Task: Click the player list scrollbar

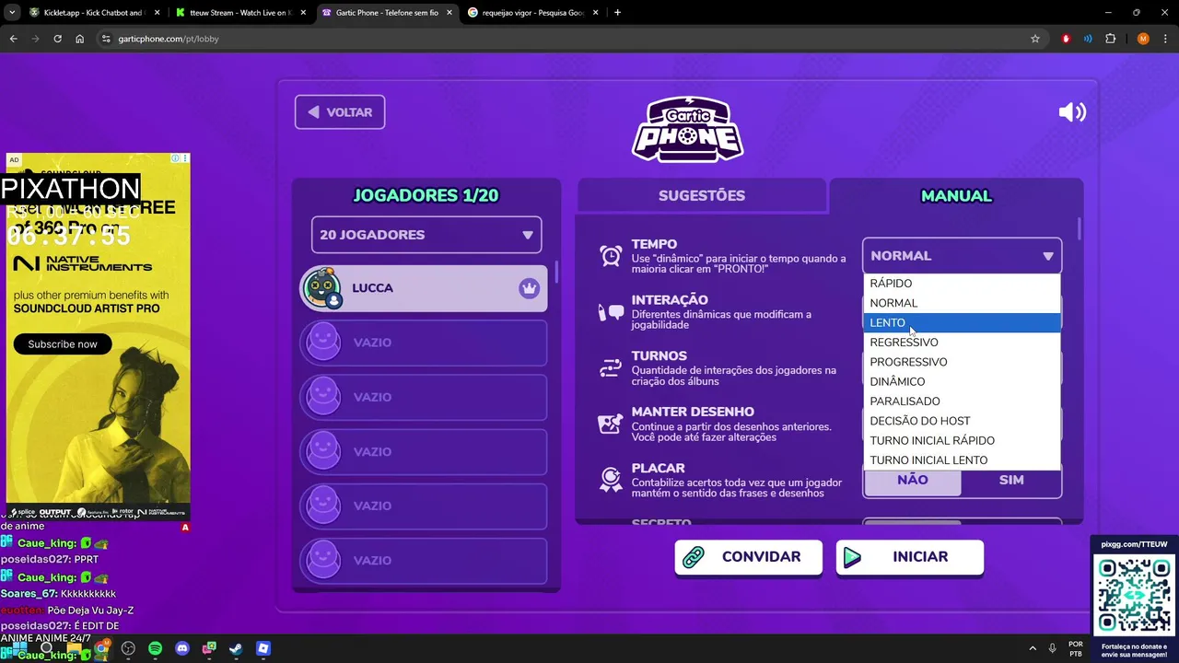Action: (555, 273)
